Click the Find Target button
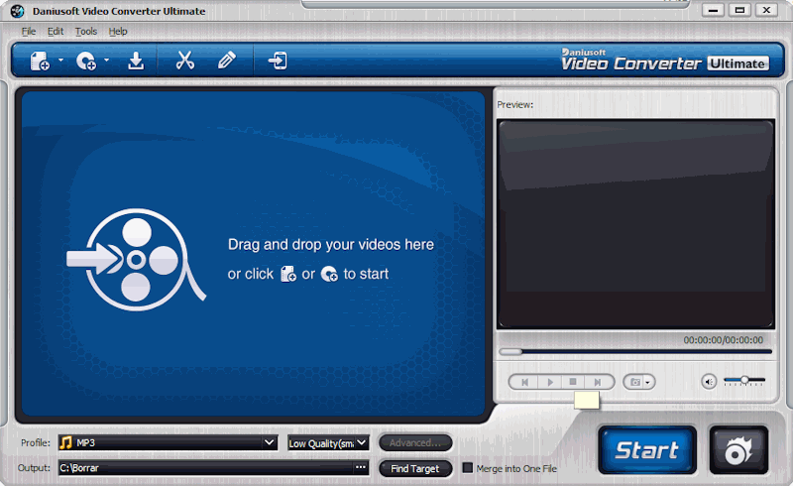This screenshot has width=793, height=486. [x=415, y=469]
